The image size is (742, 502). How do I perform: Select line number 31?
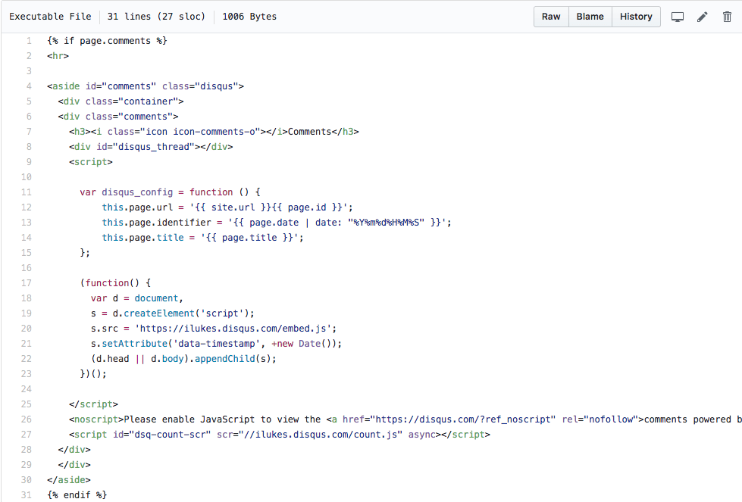[27, 495]
